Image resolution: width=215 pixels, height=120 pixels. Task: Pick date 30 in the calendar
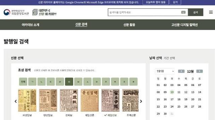[x=165, y=114]
